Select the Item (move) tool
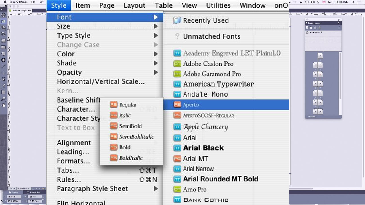The height and width of the screenshot is (205, 365). click(x=3, y=15)
